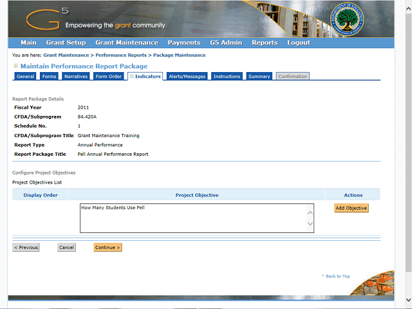Switch to the Alerts/Messages tab
The image size is (412, 309).
[x=187, y=76]
